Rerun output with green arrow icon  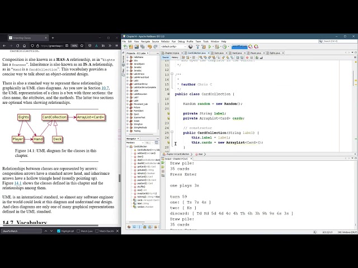(x=163, y=162)
